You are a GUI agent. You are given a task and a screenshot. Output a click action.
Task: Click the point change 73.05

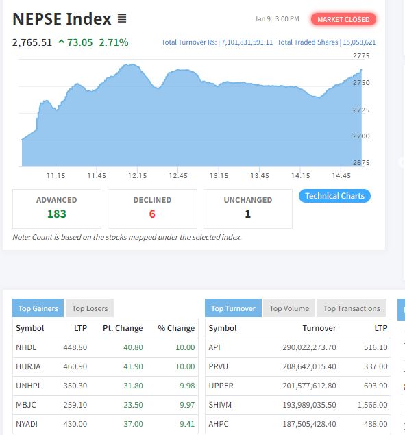tap(79, 42)
